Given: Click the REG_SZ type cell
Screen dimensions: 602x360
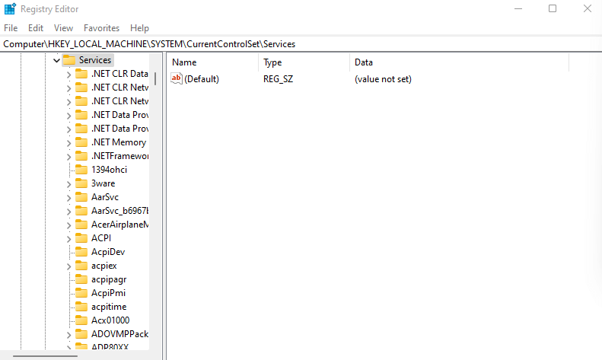Looking at the screenshot, I should 278,79.
